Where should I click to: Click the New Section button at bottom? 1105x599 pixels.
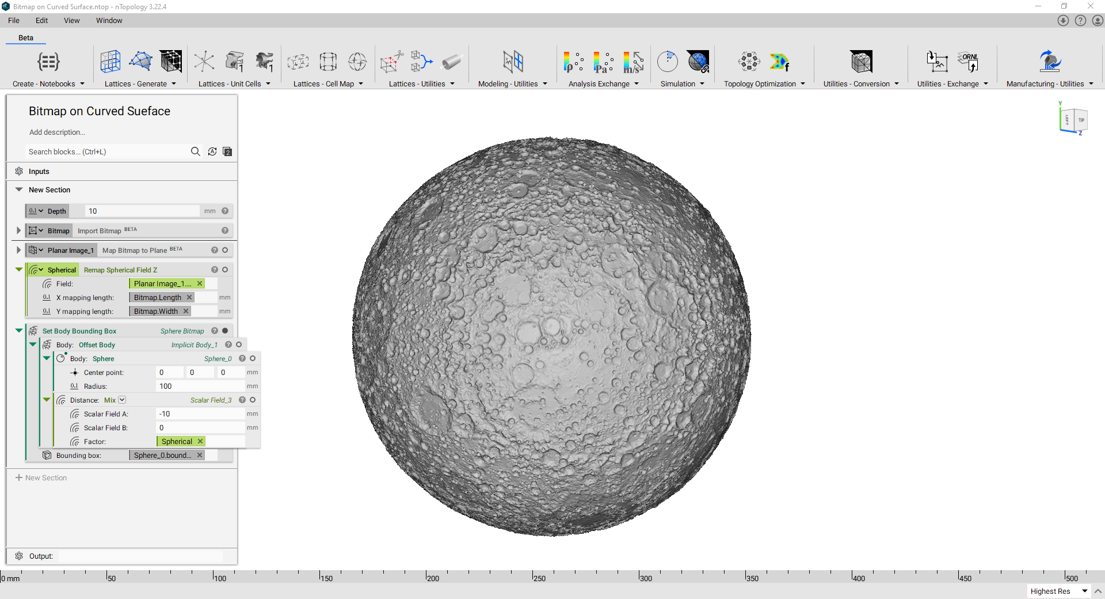coord(41,477)
